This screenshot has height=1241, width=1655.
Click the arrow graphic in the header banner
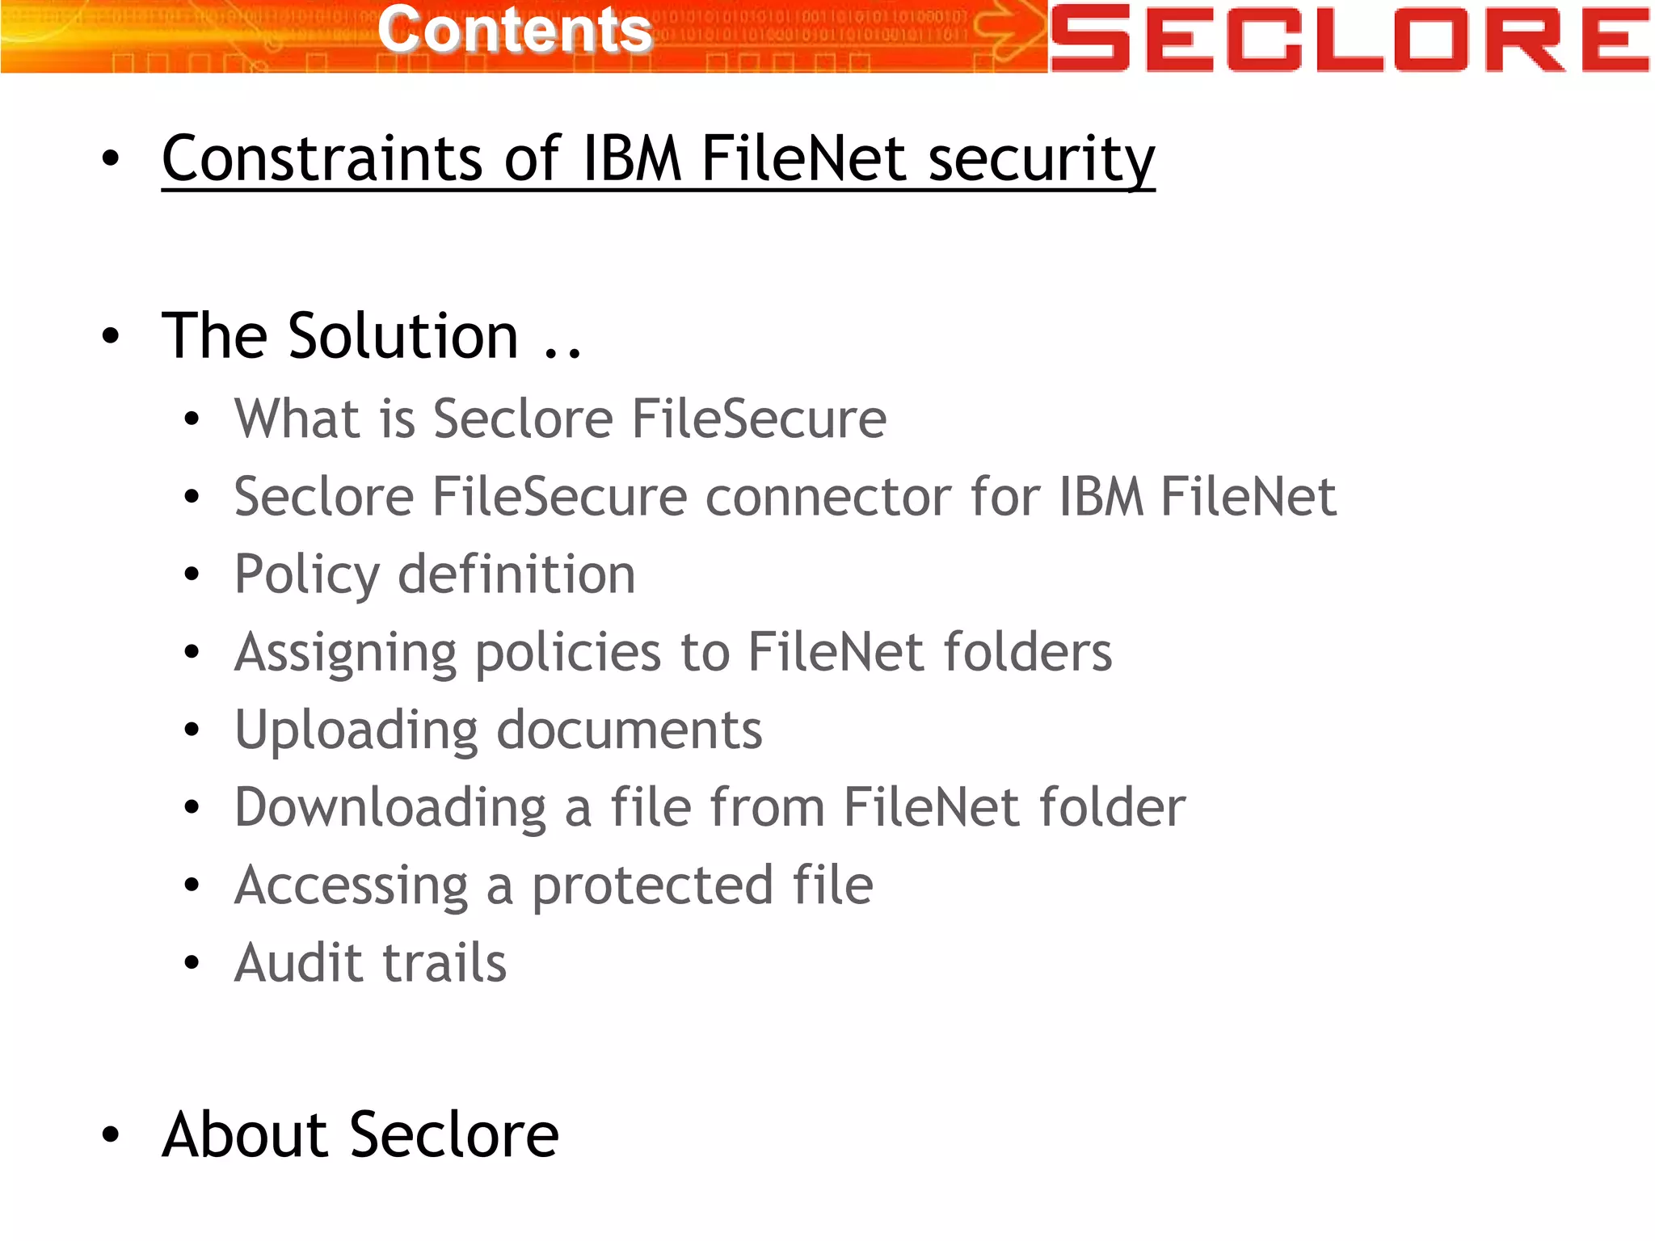[x=1009, y=31]
